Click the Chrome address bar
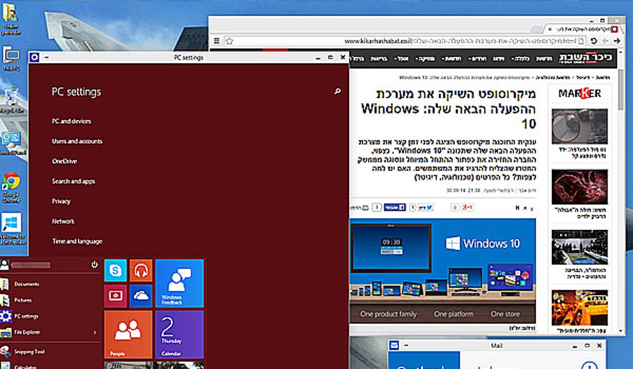Screen dimensions: 633x369 (405, 41)
